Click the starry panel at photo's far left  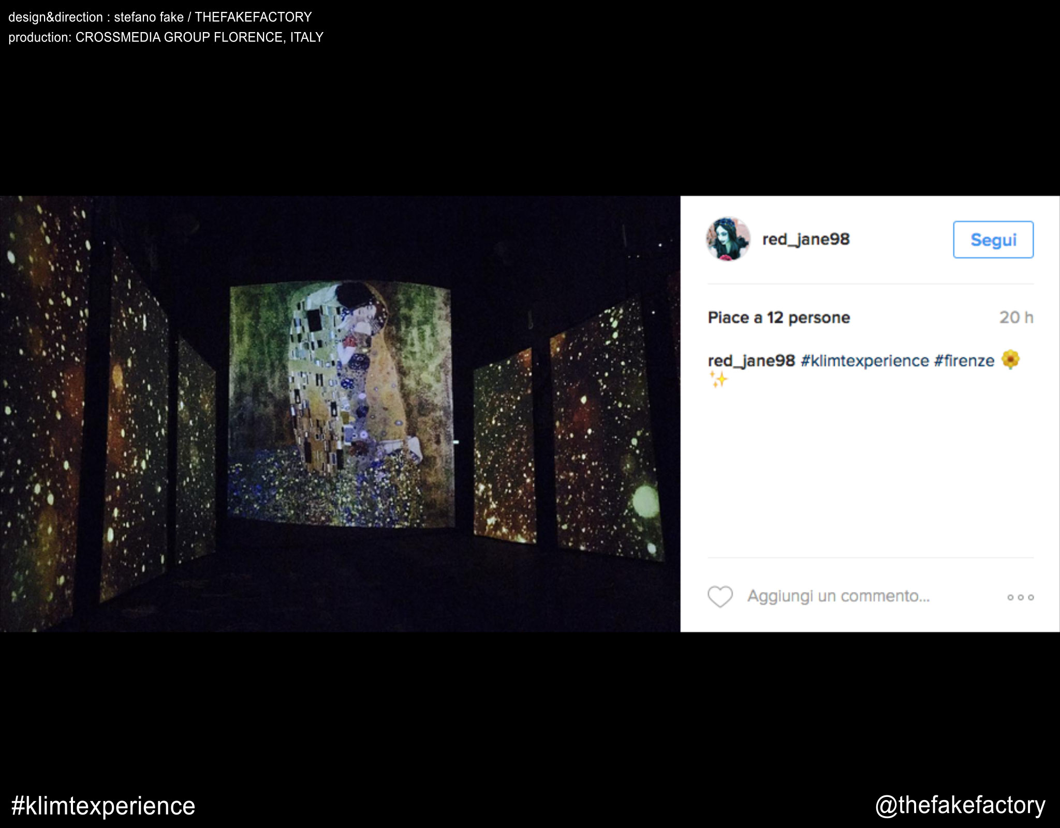click(44, 414)
